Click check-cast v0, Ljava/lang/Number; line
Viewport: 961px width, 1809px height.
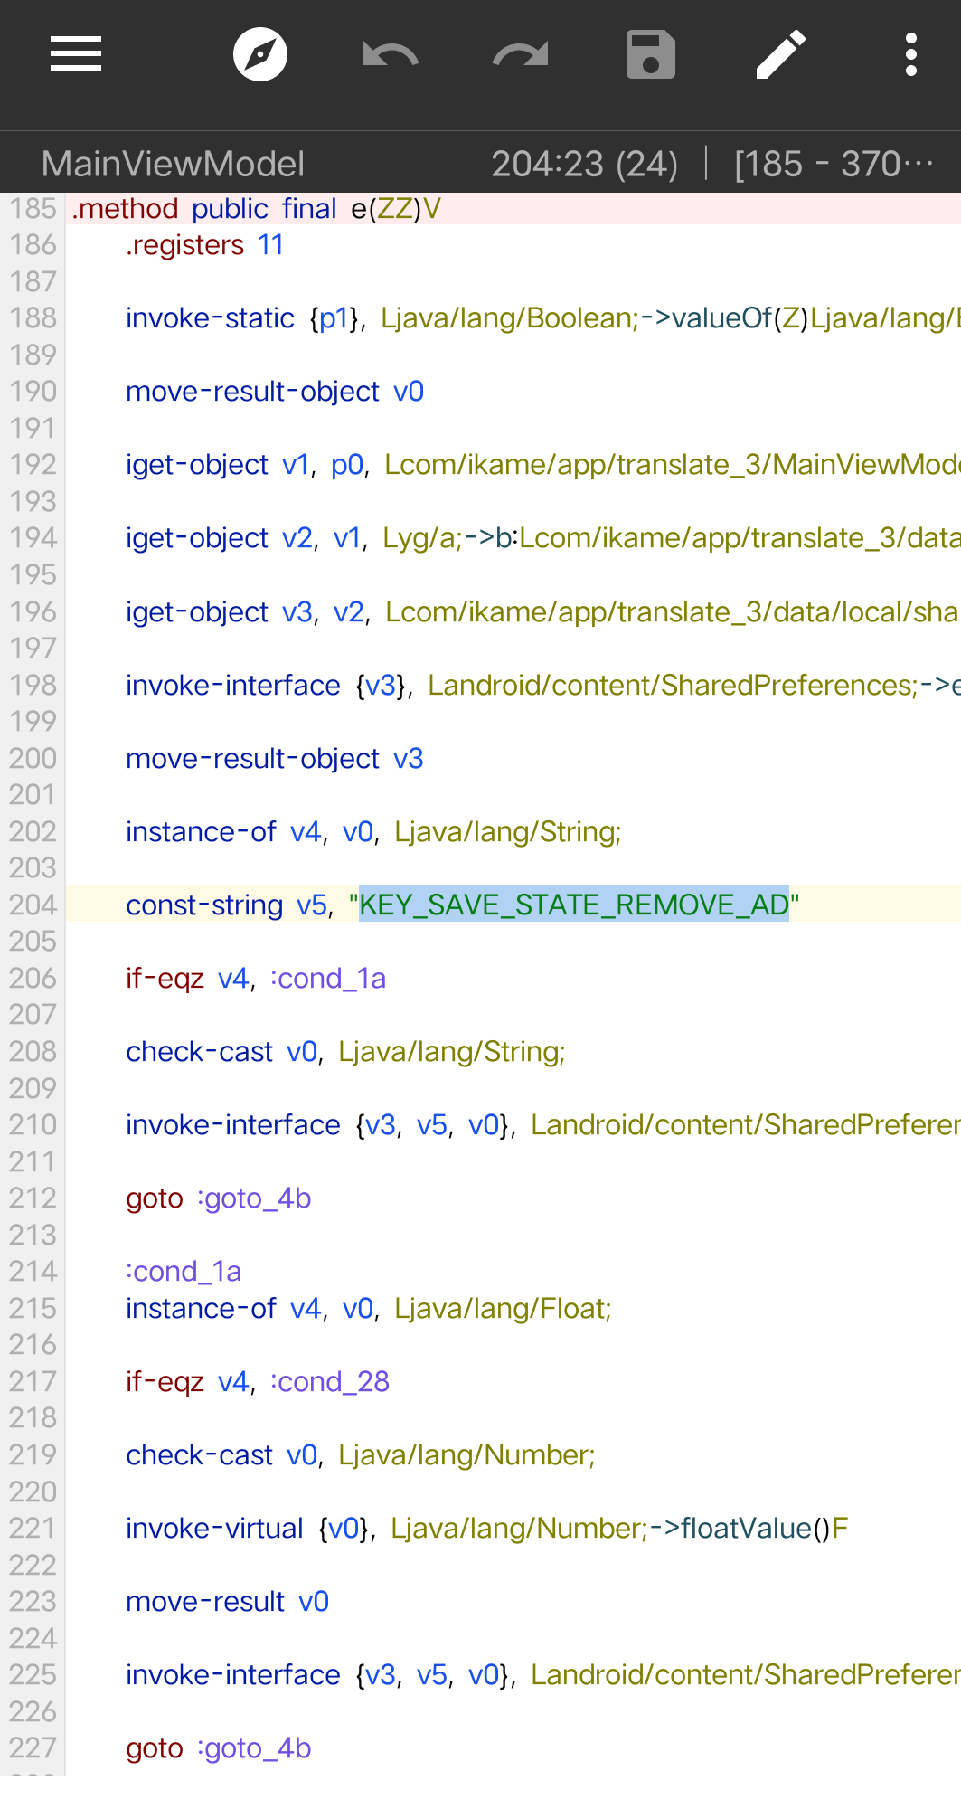[361, 1455]
